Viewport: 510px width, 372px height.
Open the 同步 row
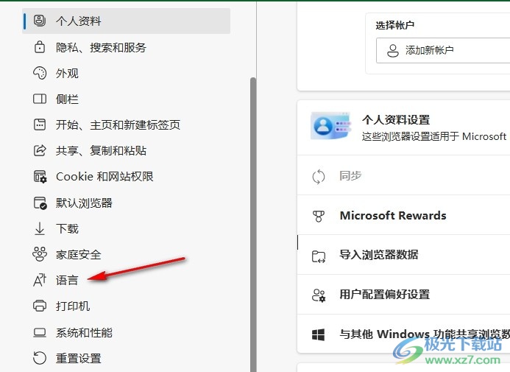[403, 176]
